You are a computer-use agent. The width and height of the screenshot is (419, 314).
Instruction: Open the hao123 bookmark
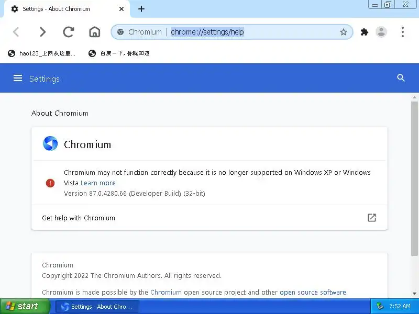pyautogui.click(x=42, y=53)
